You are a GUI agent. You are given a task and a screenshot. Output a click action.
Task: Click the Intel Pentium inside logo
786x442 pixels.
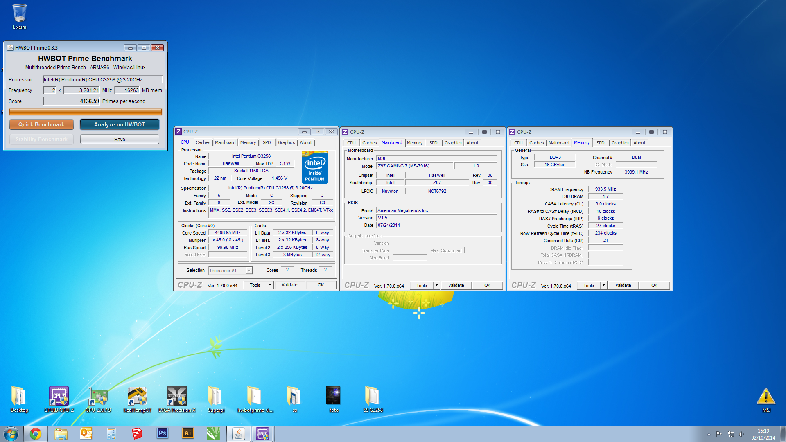pos(315,167)
